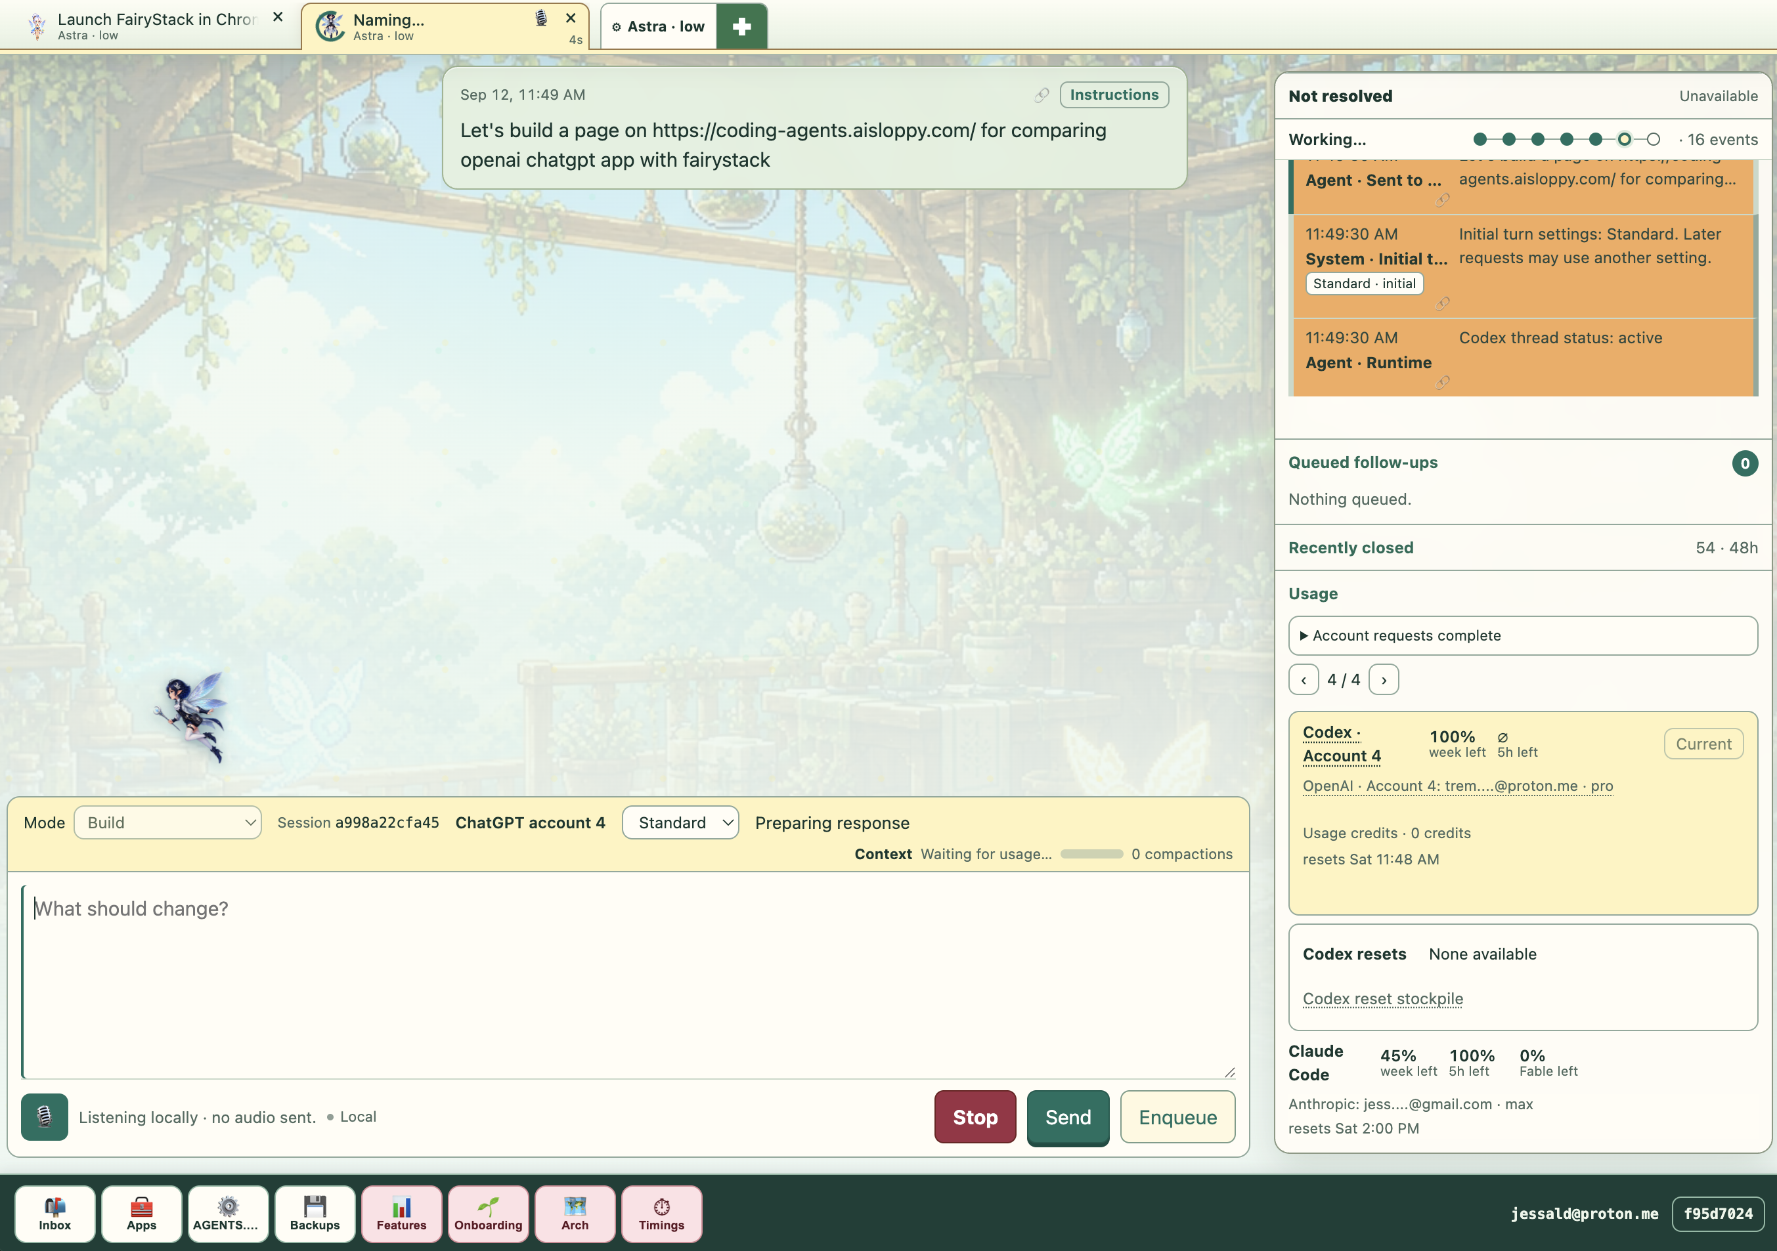This screenshot has width=1777, height=1251.
Task: Click the f95d7024 commit badge
Action: coord(1717,1214)
